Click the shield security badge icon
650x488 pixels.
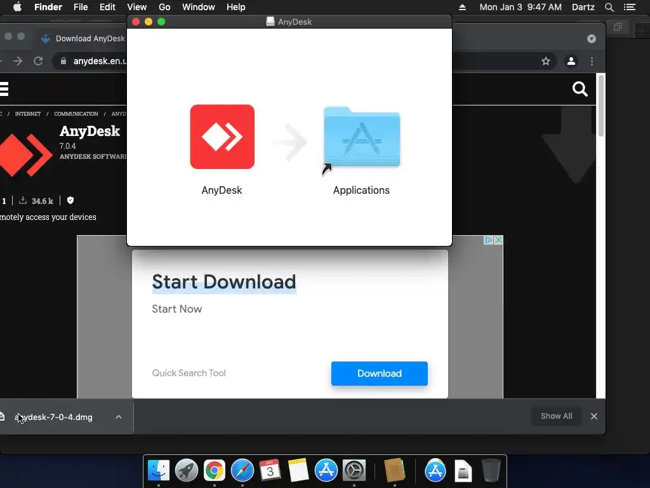[x=70, y=200]
